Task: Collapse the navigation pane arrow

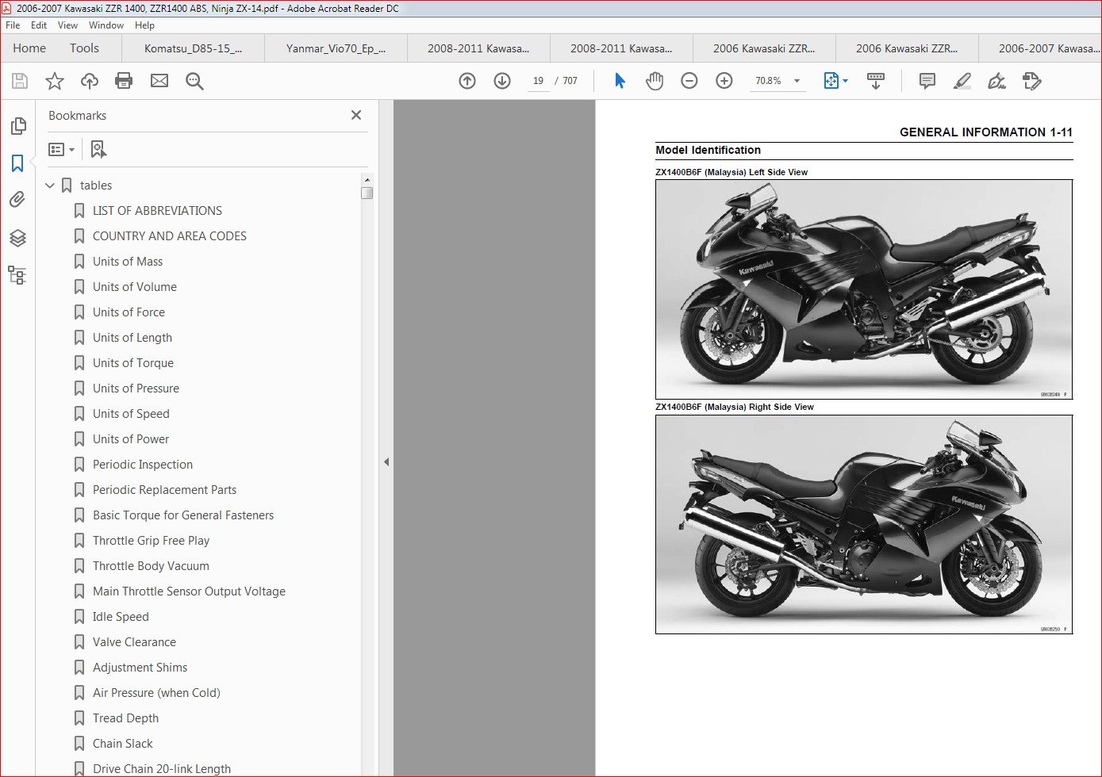Action: [386, 461]
